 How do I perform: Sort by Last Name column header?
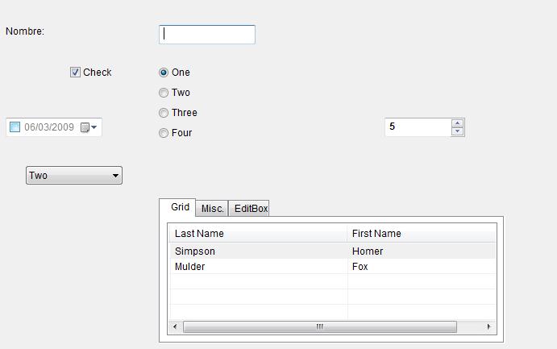pos(258,234)
